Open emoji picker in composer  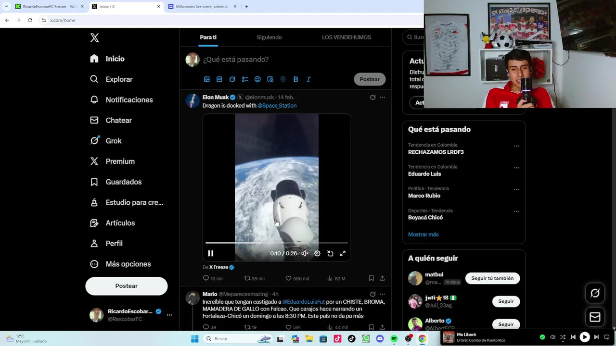pos(257,79)
